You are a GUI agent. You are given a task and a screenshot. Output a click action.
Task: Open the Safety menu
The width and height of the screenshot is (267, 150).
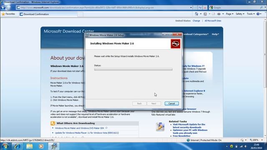(240, 14)
